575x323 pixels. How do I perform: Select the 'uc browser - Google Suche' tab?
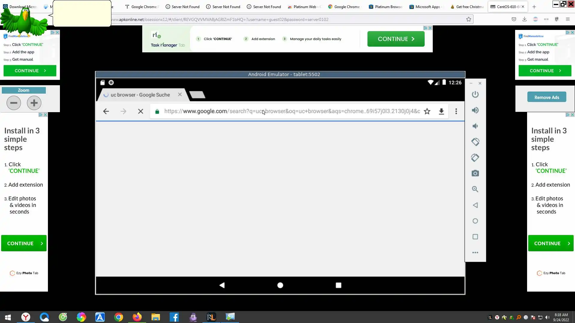[x=140, y=95]
